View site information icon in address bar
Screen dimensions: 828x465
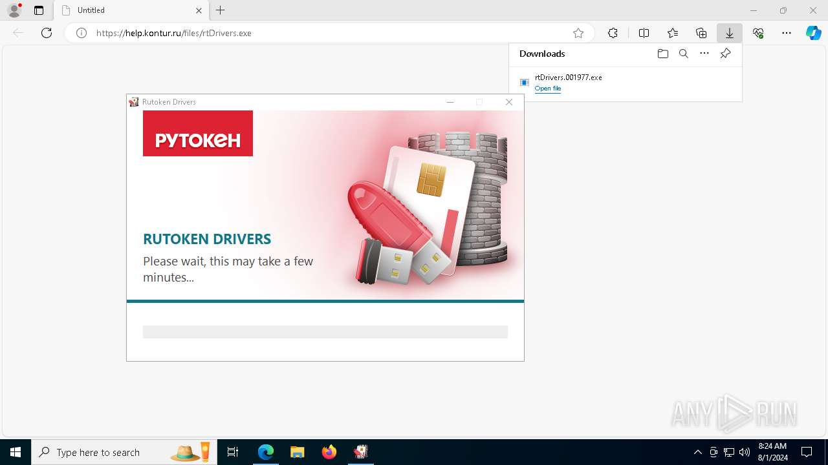82,33
